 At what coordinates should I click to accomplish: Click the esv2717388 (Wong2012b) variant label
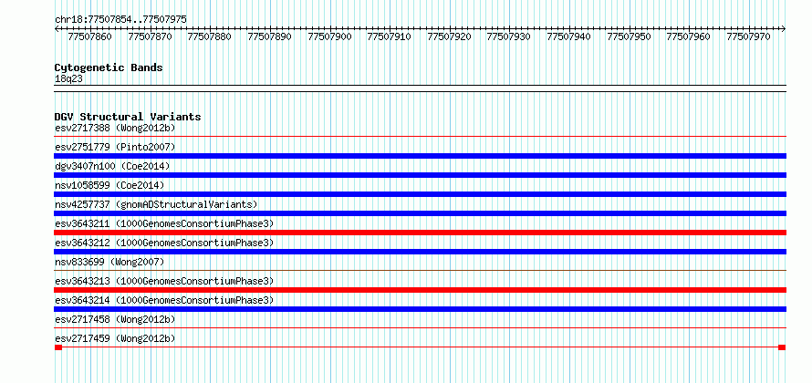coord(115,128)
